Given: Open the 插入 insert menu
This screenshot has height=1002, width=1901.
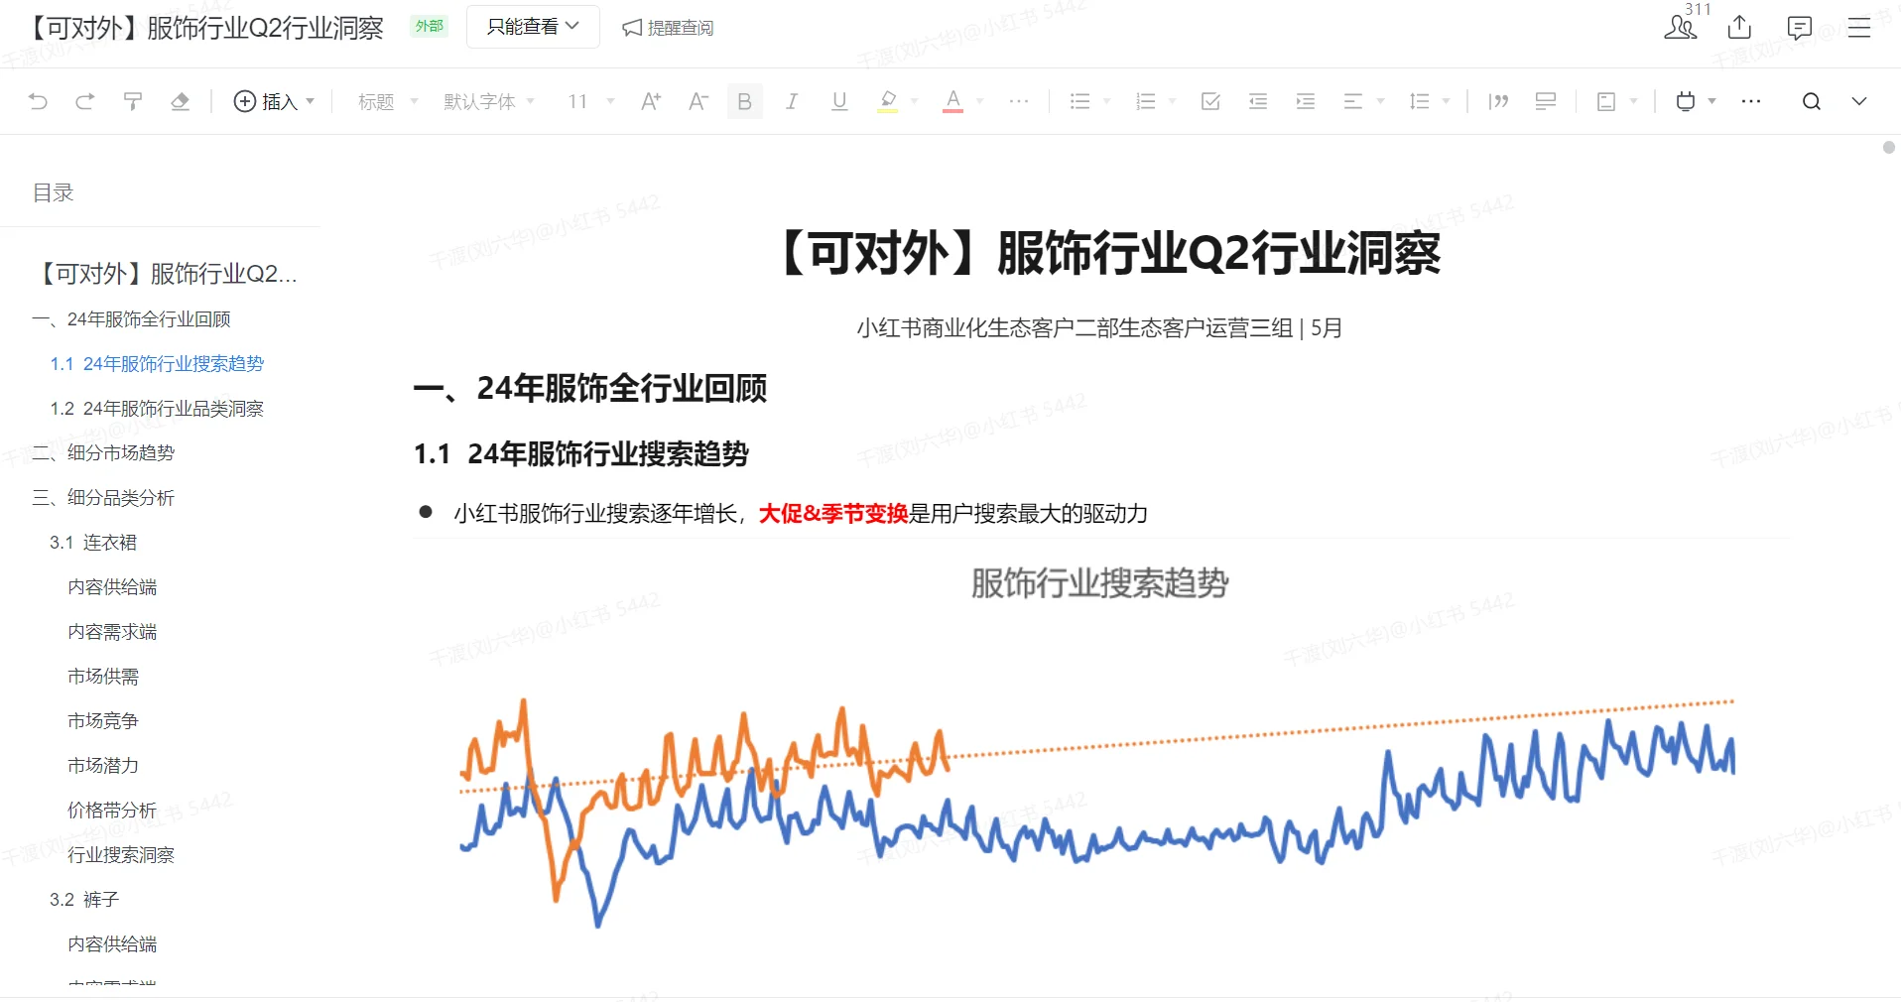Looking at the screenshot, I should (x=274, y=100).
